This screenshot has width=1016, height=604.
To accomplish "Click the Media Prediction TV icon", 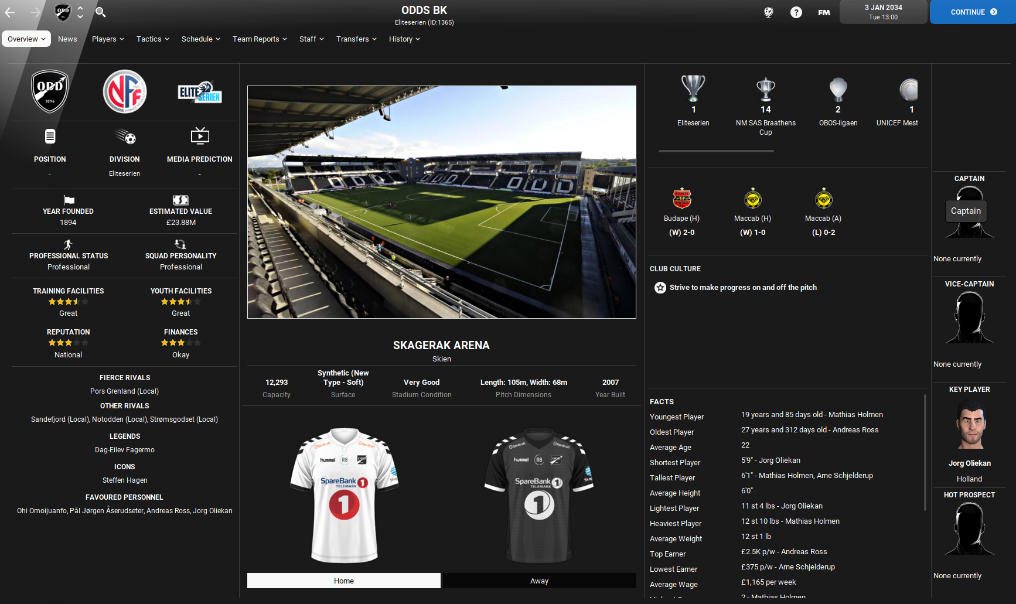I will pyautogui.click(x=200, y=135).
